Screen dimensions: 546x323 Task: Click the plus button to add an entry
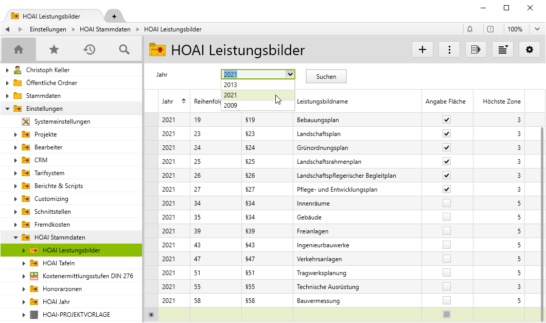coord(422,49)
